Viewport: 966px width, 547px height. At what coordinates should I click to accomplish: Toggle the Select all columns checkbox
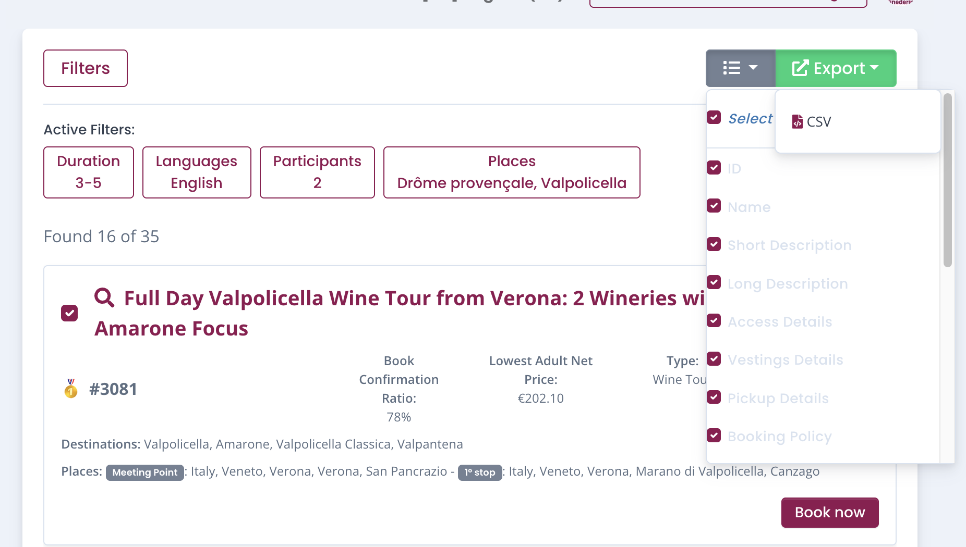[714, 118]
